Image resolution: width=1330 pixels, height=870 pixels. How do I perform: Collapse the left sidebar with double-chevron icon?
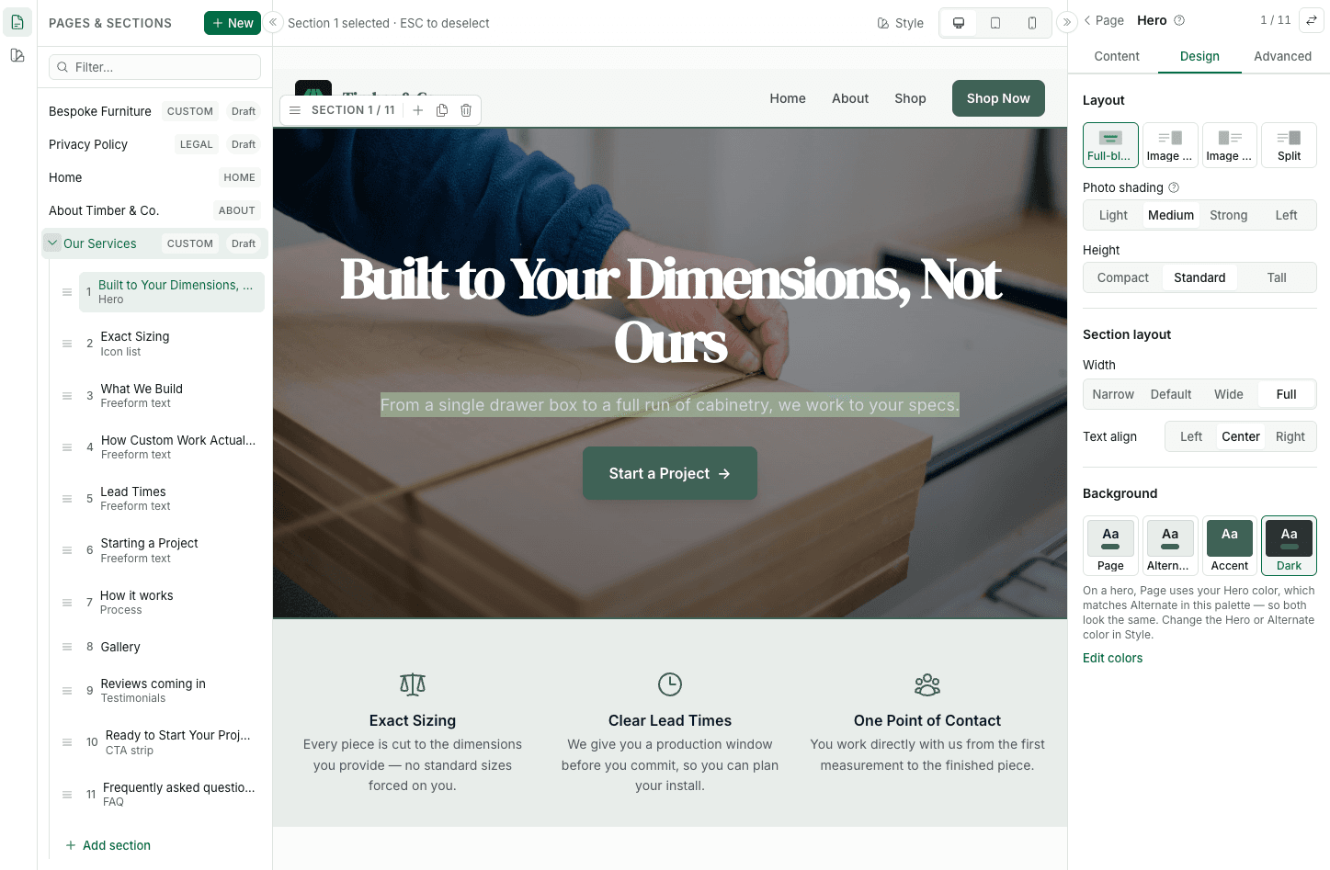pyautogui.click(x=273, y=23)
